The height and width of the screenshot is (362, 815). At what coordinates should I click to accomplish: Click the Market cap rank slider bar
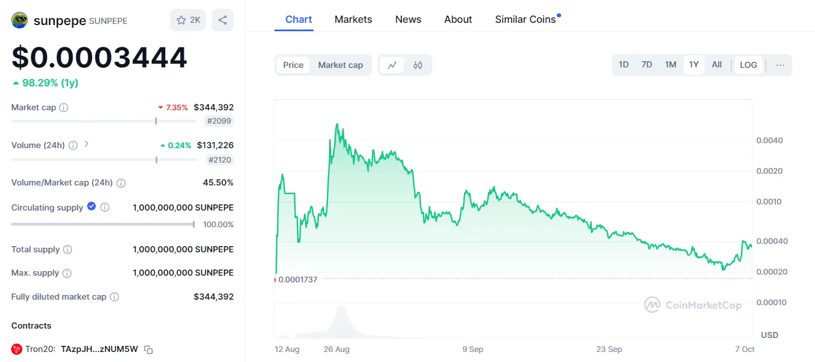(103, 121)
